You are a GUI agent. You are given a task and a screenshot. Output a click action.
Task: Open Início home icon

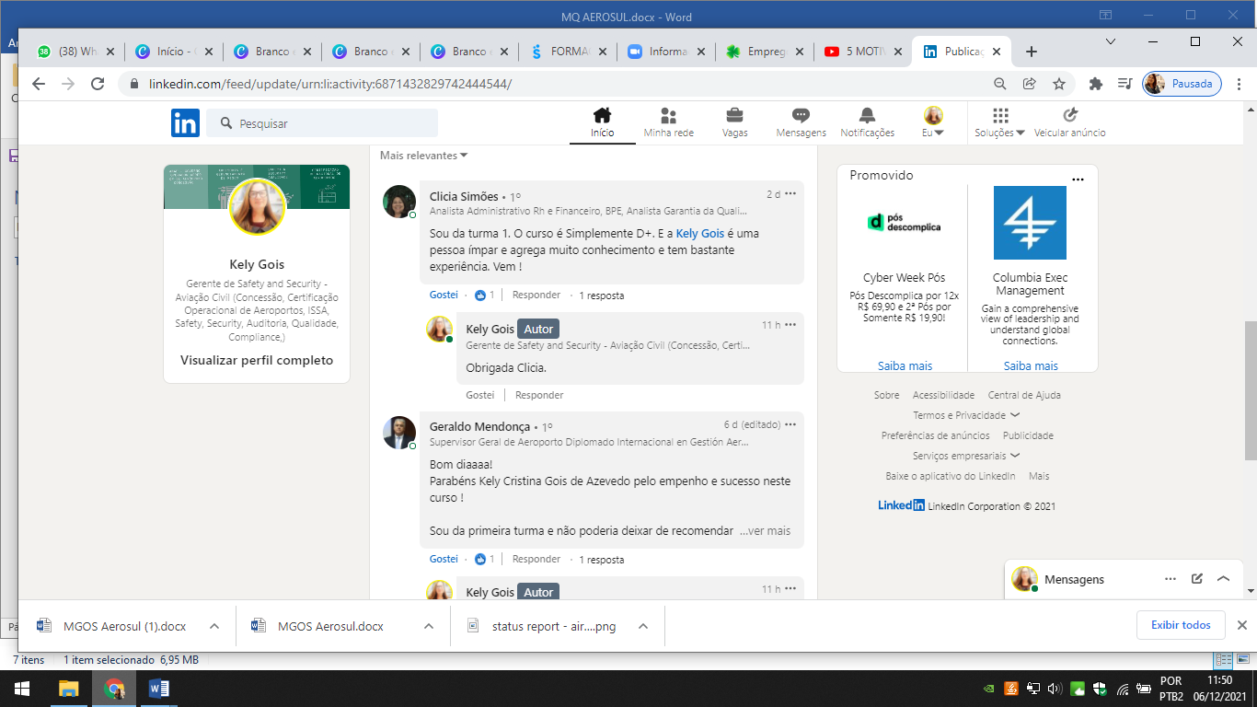point(603,115)
